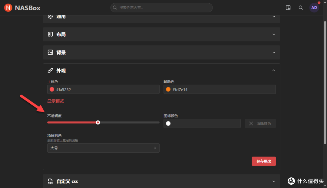Edit the 主体色 #fa5252 input field
327x188 pixels.
click(103, 89)
